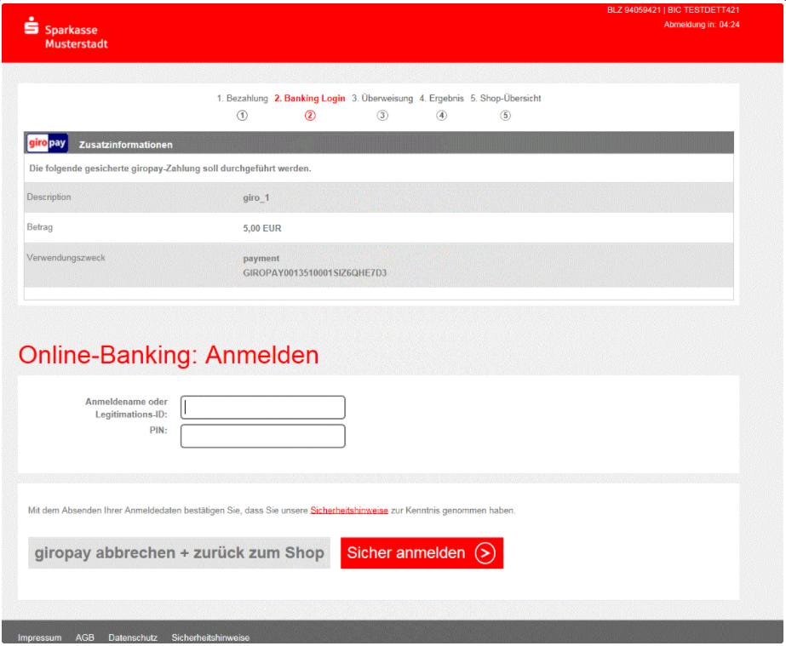Submit login with Sicher anmelden
Viewport: 786px width, 646px height.
coord(422,552)
